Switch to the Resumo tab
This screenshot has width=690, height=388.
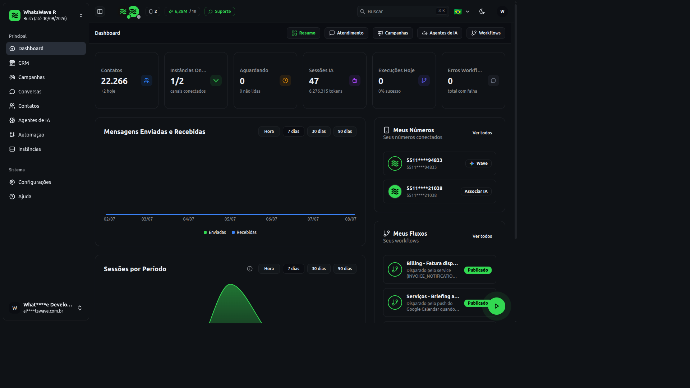(303, 33)
